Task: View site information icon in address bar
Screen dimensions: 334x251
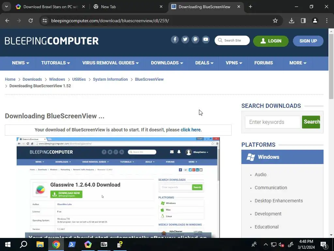Action: 45,21
